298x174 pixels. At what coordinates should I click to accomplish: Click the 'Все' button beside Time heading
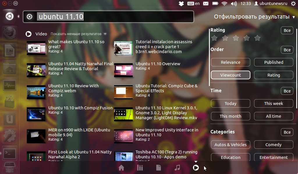[287, 91]
